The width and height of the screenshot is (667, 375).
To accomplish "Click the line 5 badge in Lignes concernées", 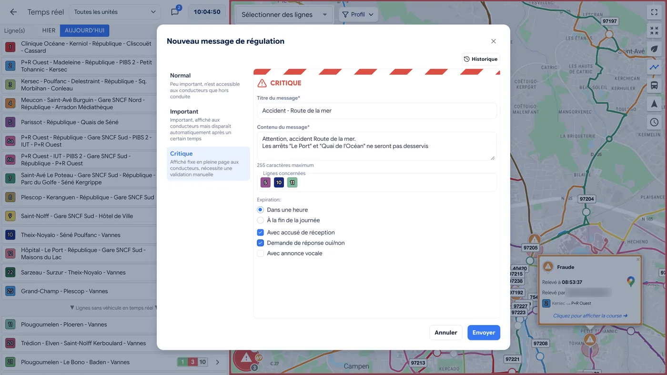I will (265, 182).
